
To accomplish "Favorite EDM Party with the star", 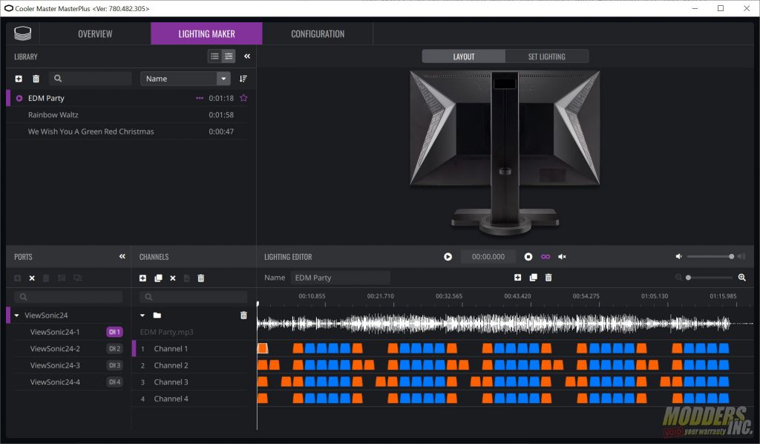I will pos(243,98).
